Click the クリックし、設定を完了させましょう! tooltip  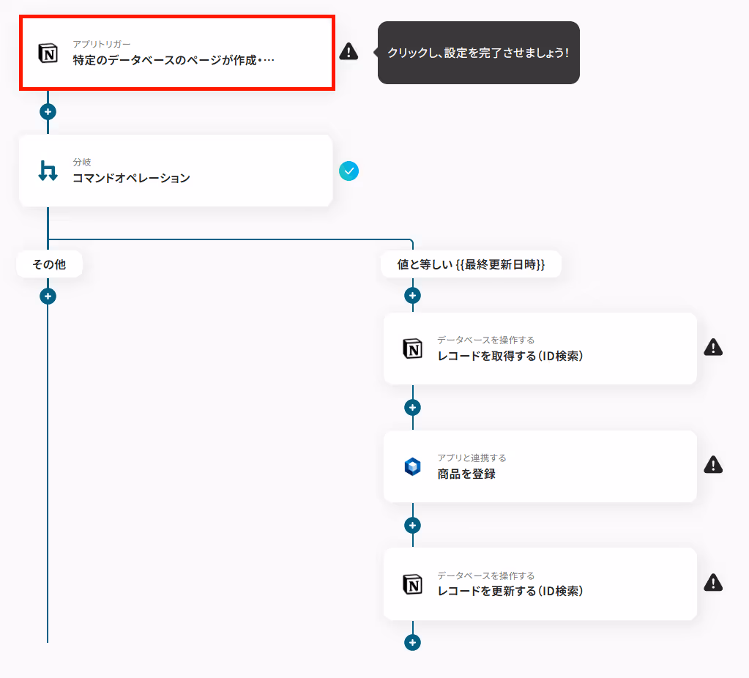coord(479,53)
